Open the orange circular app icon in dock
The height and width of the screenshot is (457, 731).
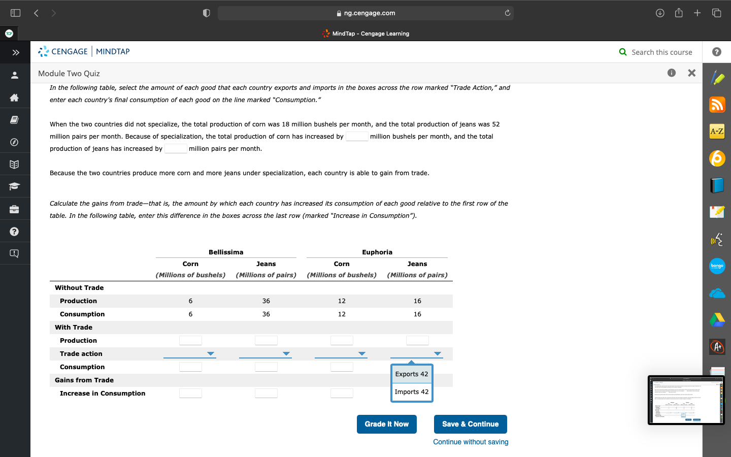[x=717, y=158]
